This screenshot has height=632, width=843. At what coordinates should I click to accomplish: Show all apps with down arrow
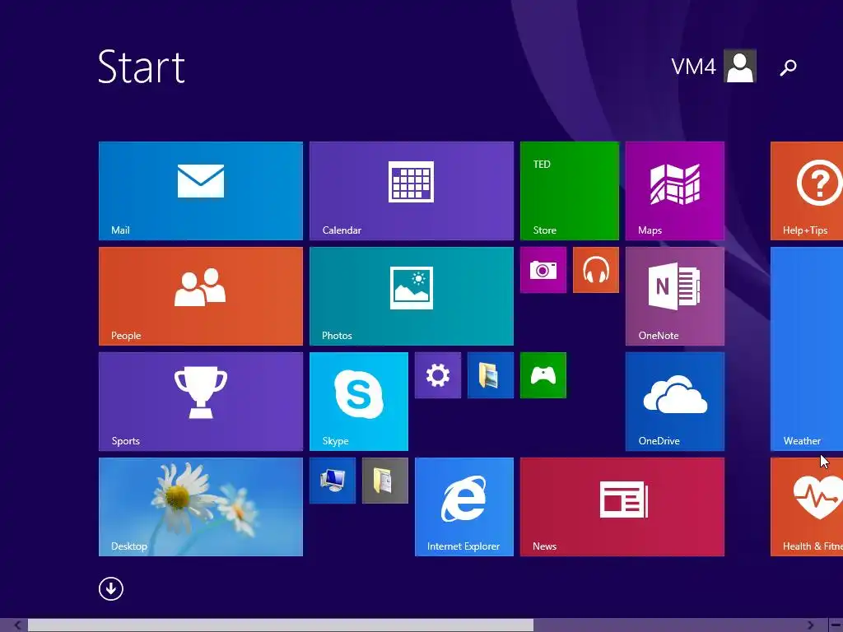point(111,589)
